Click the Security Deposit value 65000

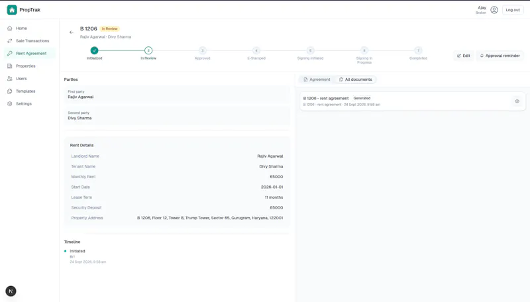pos(276,208)
